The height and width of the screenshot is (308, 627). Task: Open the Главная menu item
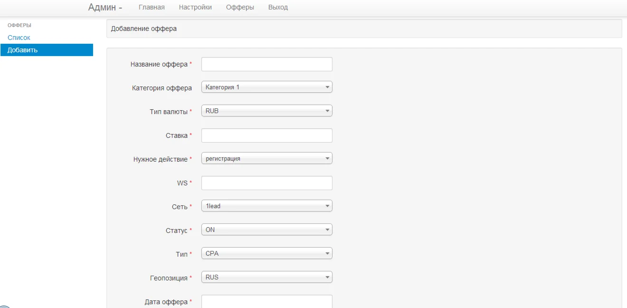pos(152,8)
